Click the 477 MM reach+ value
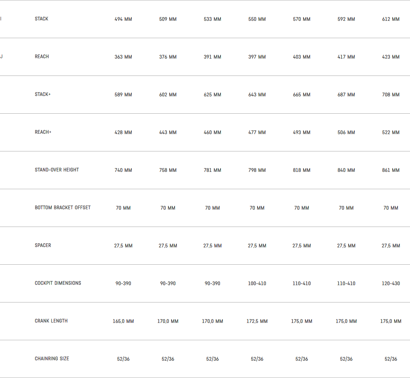The image size is (410, 378). click(x=257, y=133)
